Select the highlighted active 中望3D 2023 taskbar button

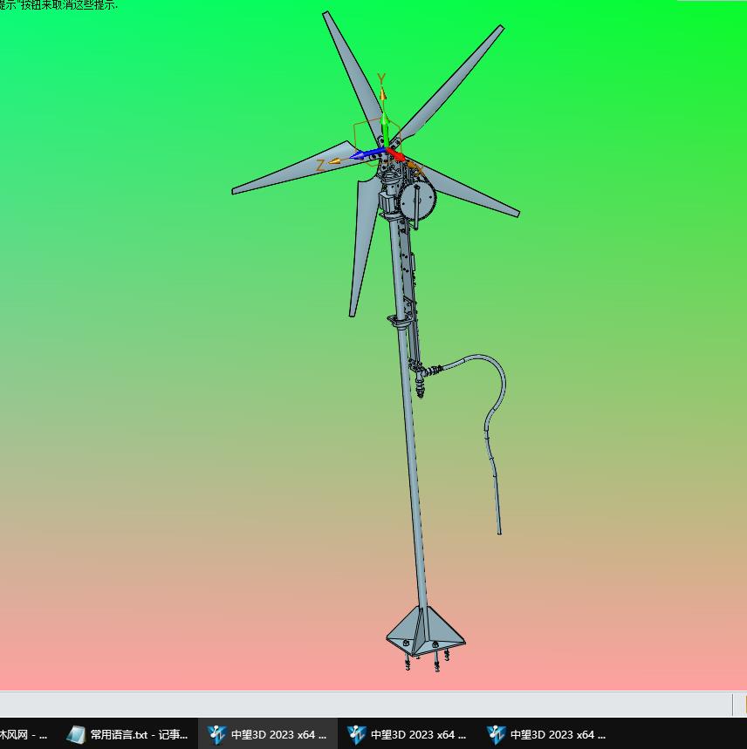pyautogui.click(x=268, y=734)
